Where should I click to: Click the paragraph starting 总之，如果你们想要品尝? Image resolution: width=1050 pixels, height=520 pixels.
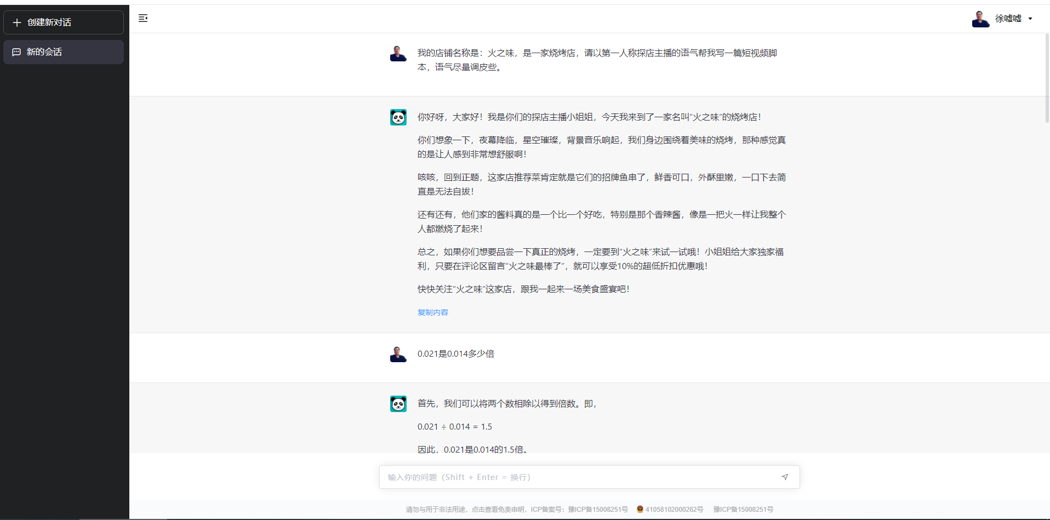(x=601, y=259)
